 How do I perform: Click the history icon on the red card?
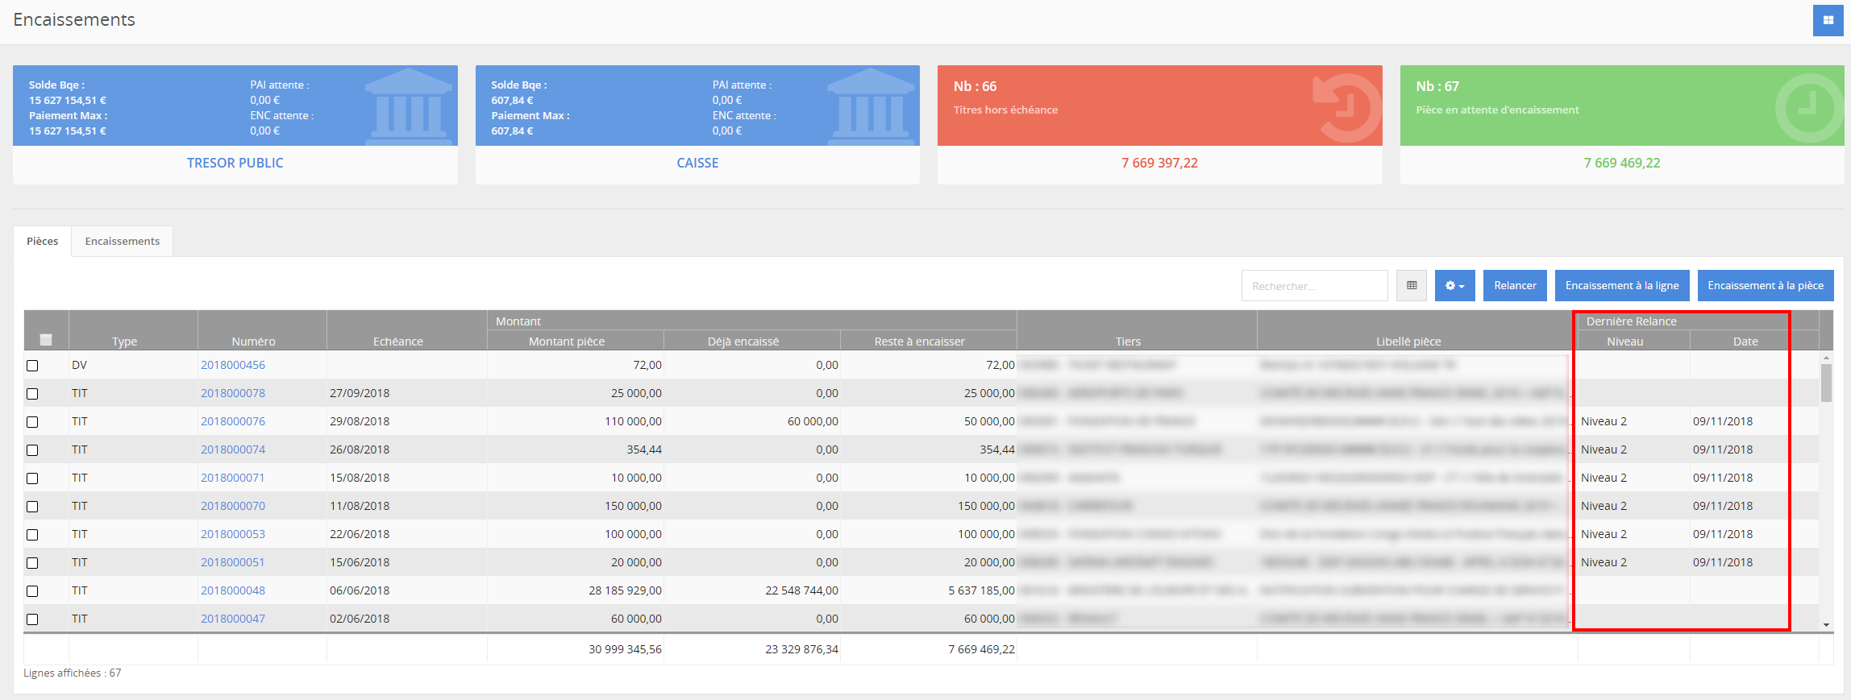(x=1346, y=107)
